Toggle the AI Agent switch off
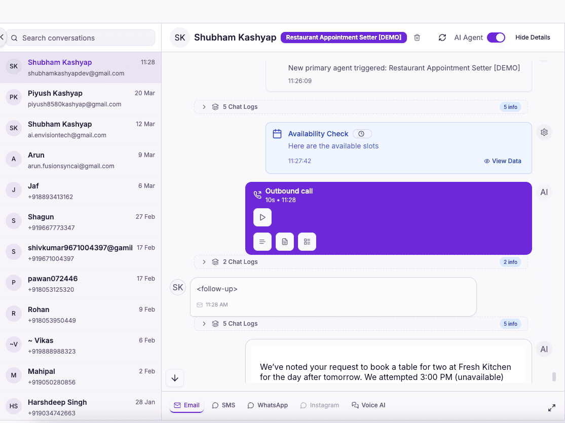 (496, 37)
